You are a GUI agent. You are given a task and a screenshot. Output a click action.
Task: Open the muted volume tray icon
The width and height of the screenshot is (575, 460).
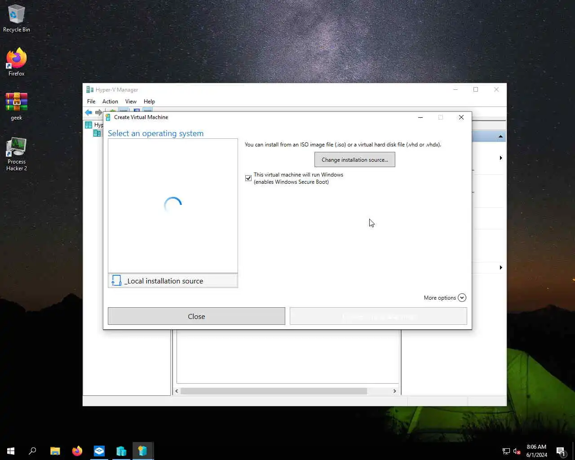pos(517,451)
